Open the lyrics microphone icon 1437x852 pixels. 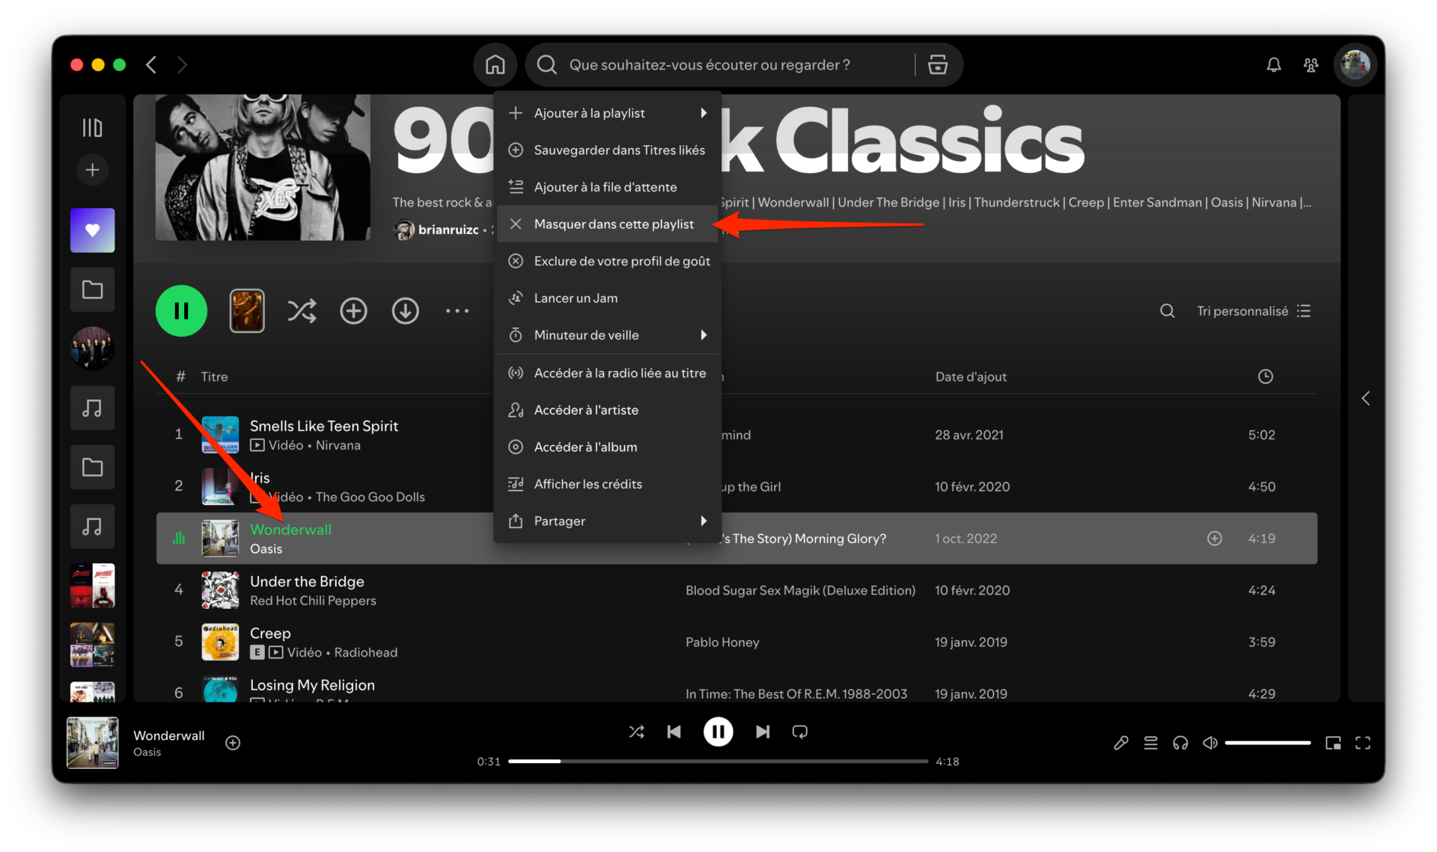[1120, 743]
